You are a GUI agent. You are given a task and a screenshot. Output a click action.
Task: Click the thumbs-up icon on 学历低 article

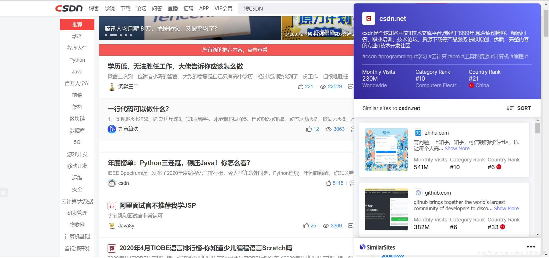click(300, 87)
